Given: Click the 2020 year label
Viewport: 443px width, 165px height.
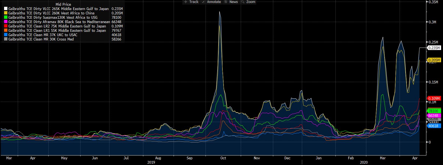Looking at the screenshot, I should [x=364, y=162].
